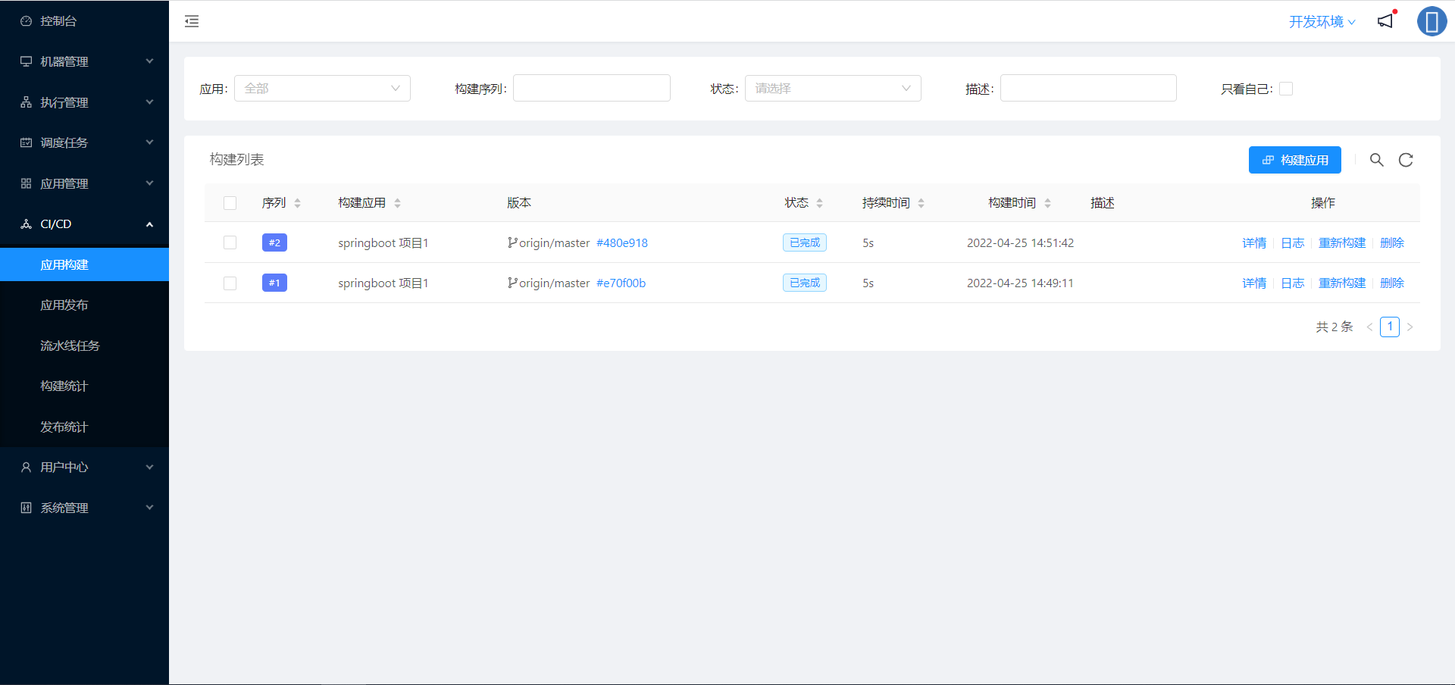Expand 应用管理 menu chevron
The height and width of the screenshot is (685, 1455).
149,183
